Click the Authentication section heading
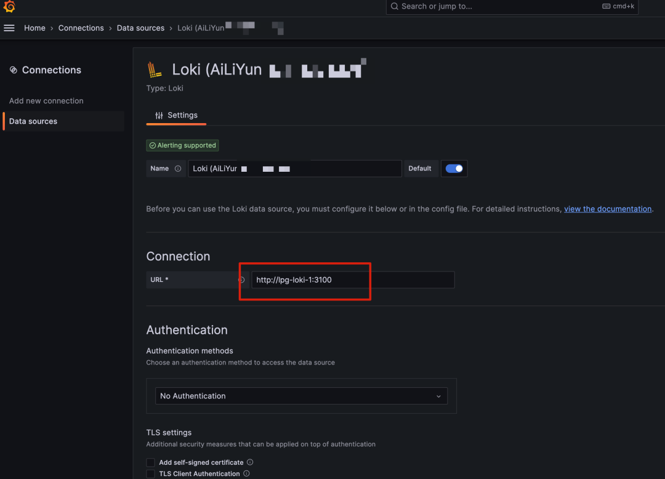Image resolution: width=665 pixels, height=479 pixels. click(x=187, y=330)
